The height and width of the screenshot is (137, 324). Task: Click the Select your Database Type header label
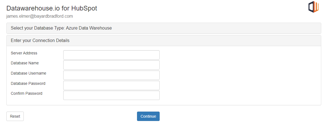38,28
